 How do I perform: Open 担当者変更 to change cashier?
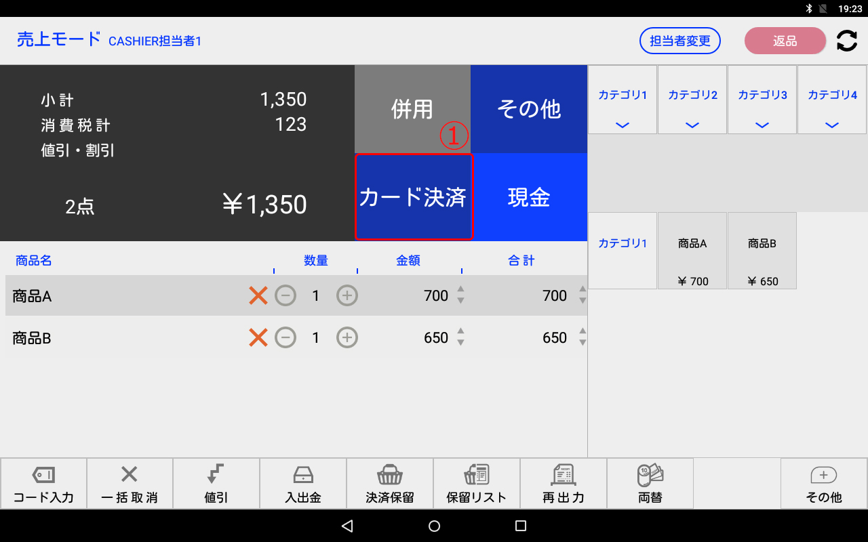pos(680,41)
